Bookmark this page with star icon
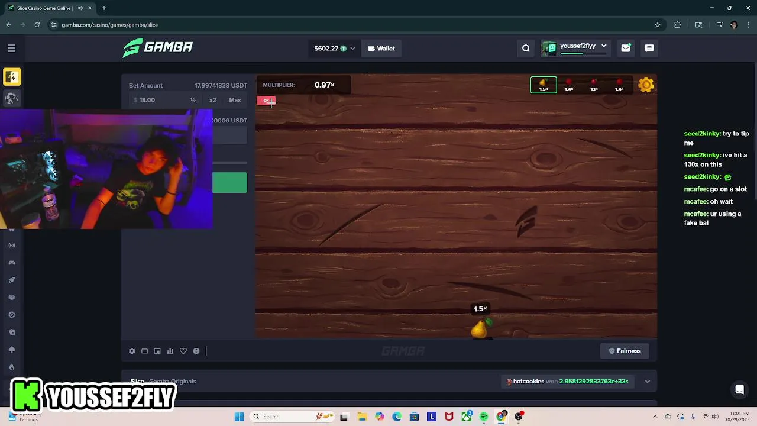This screenshot has width=757, height=426. click(657, 25)
